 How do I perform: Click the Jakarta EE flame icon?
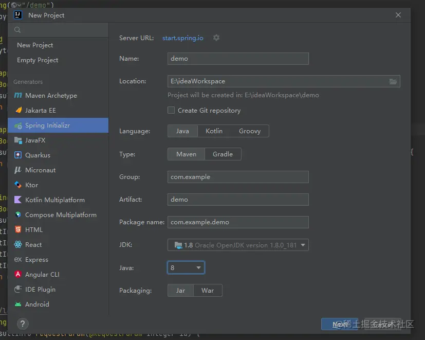[x=19, y=110]
